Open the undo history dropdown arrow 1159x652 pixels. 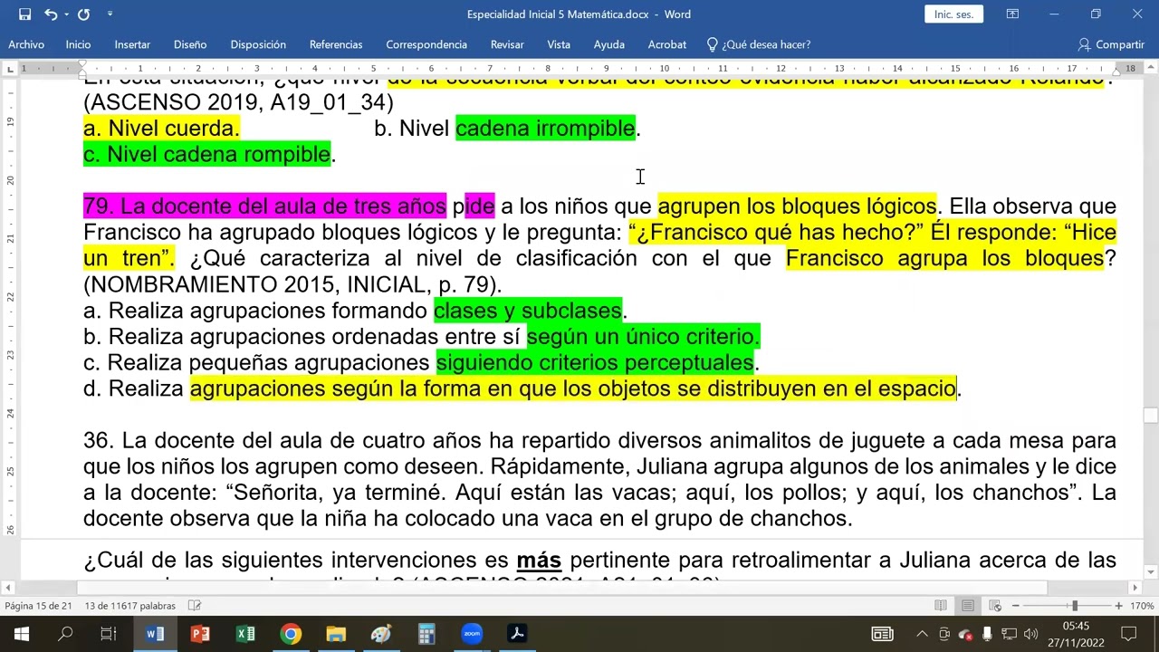(66, 14)
